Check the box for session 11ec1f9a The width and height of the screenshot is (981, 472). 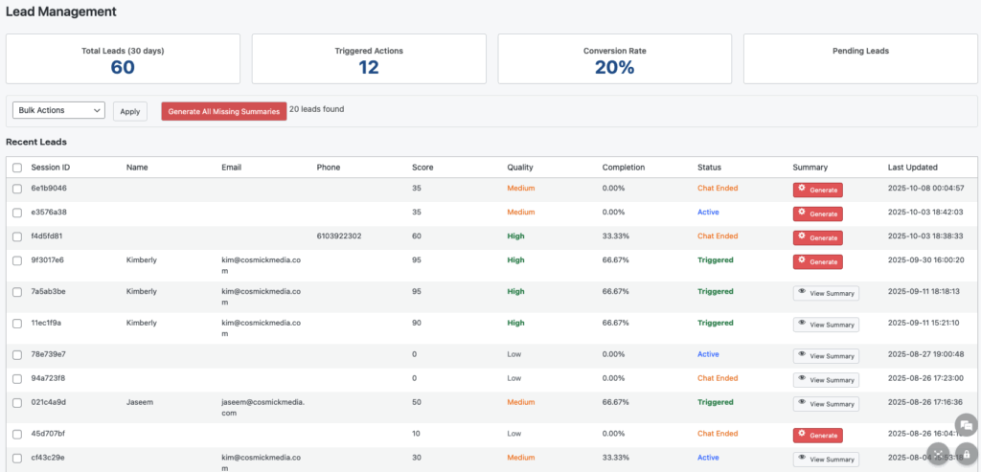pos(17,324)
